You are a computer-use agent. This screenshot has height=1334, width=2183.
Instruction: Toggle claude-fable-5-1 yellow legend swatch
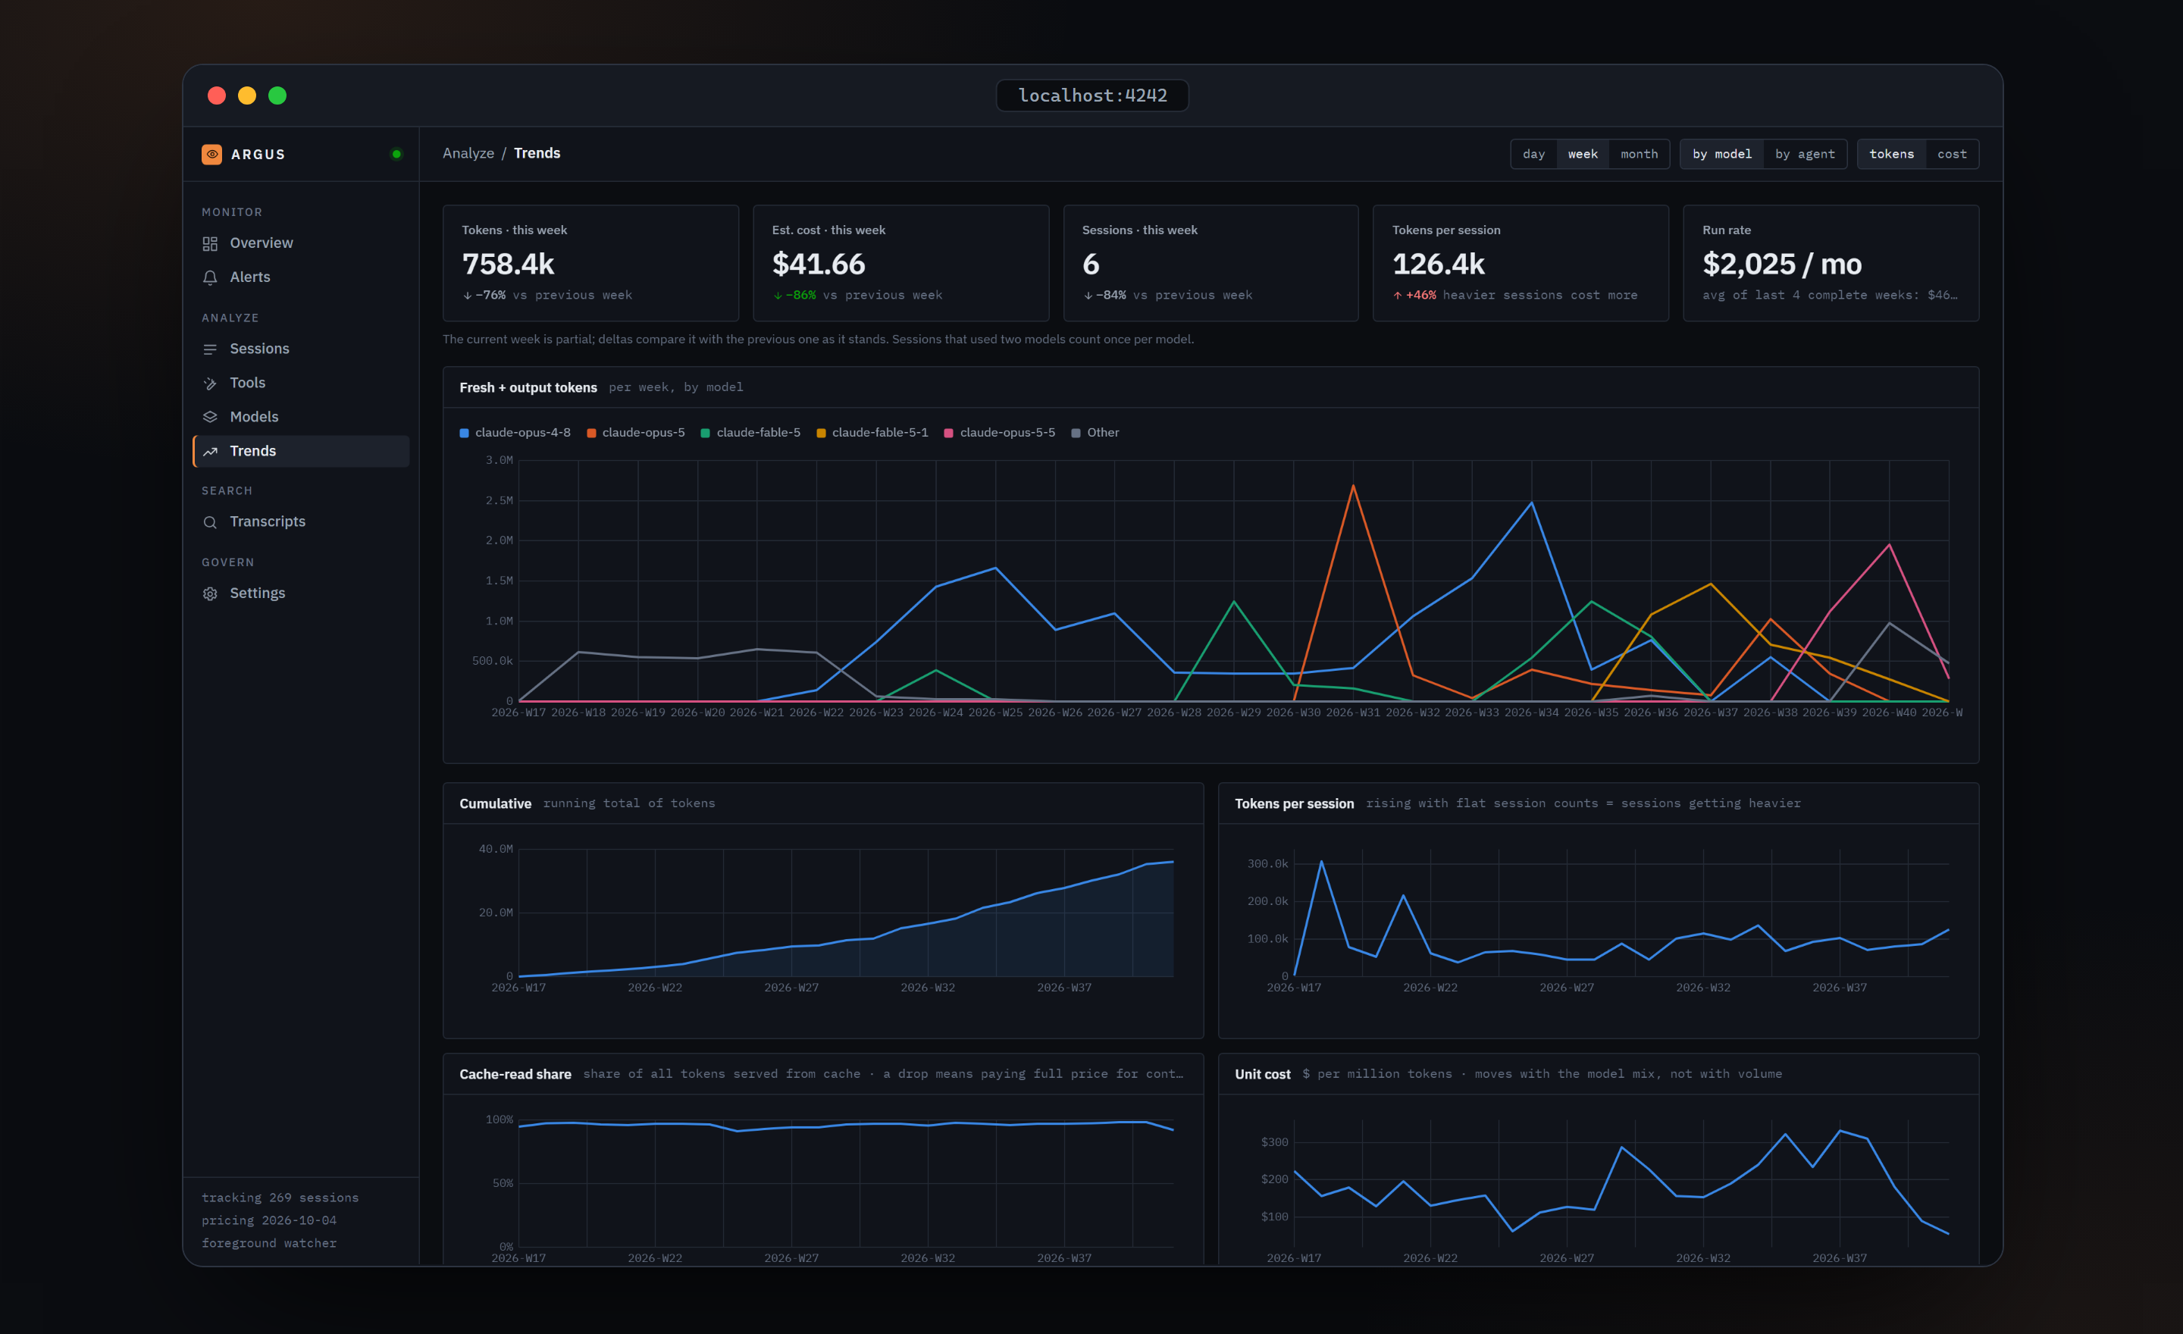822,433
